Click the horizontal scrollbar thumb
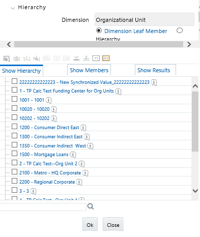 [x=99, y=44]
